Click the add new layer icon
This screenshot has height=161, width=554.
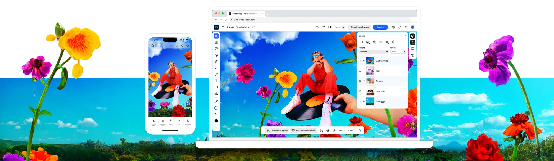pos(361,42)
